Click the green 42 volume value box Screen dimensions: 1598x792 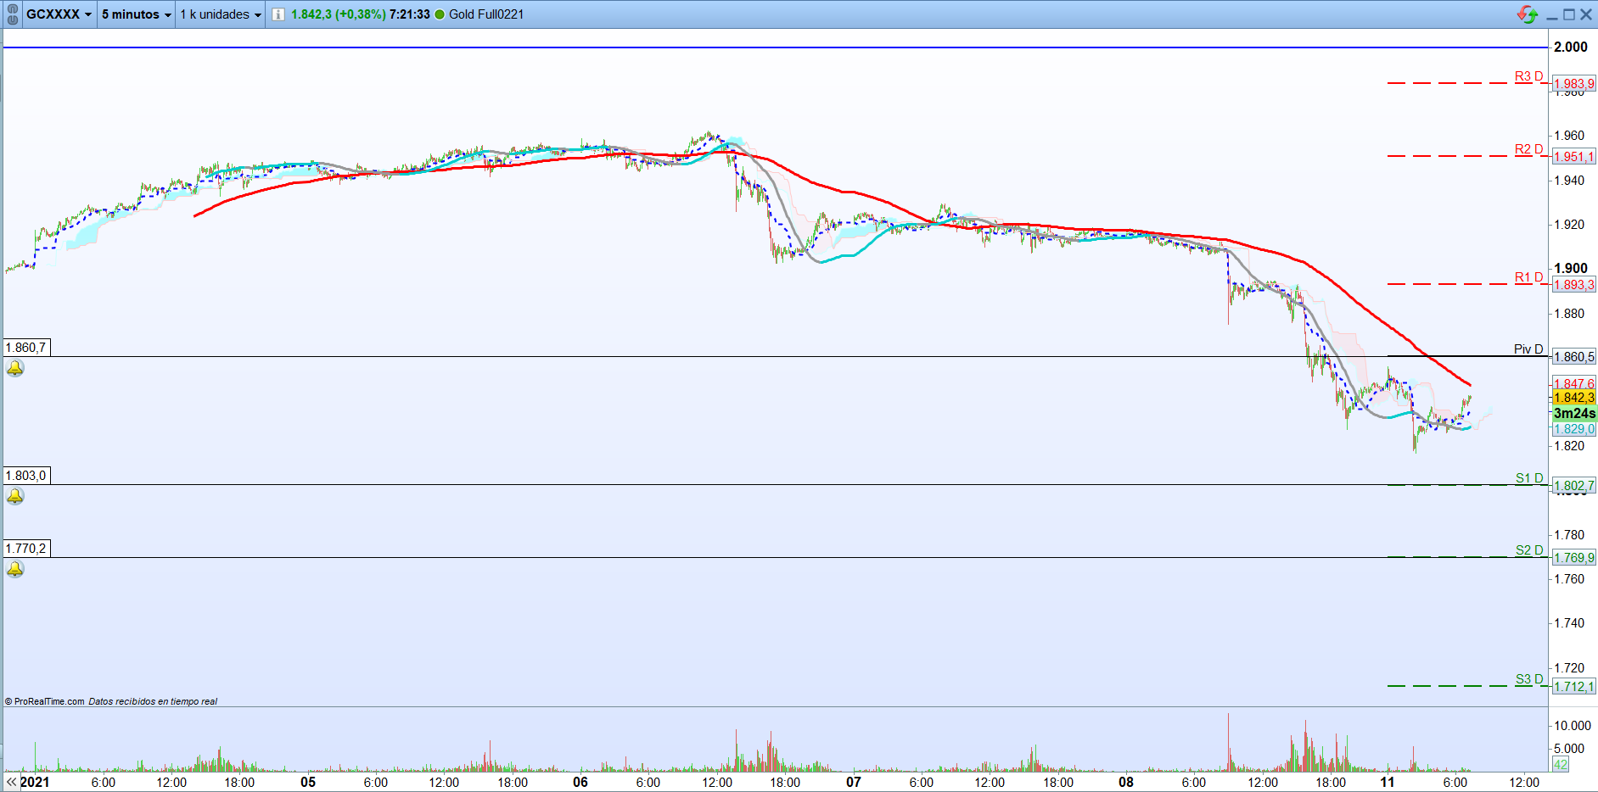click(1561, 765)
